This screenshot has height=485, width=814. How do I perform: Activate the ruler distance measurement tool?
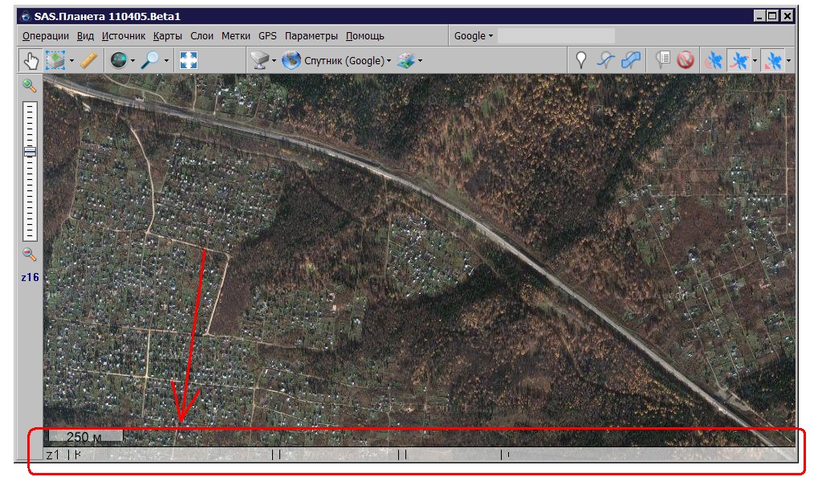pyautogui.click(x=89, y=60)
